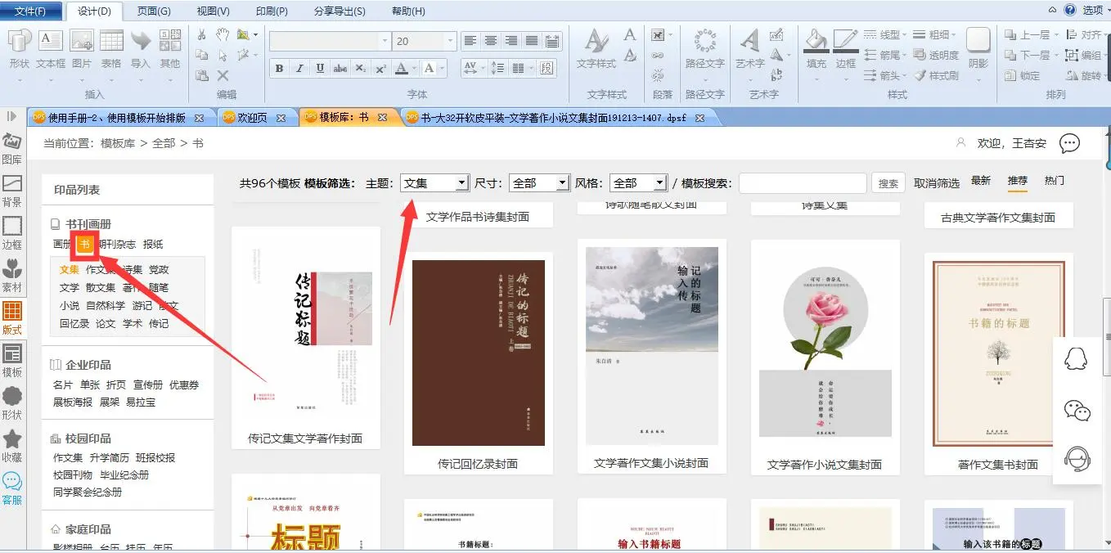1111x553 pixels.
Task: Click the template search input field
Action: 802,183
